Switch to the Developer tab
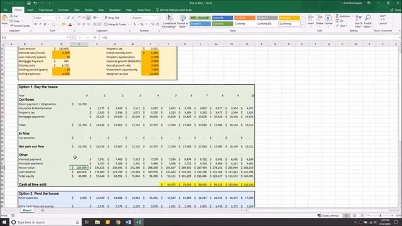 point(115,10)
